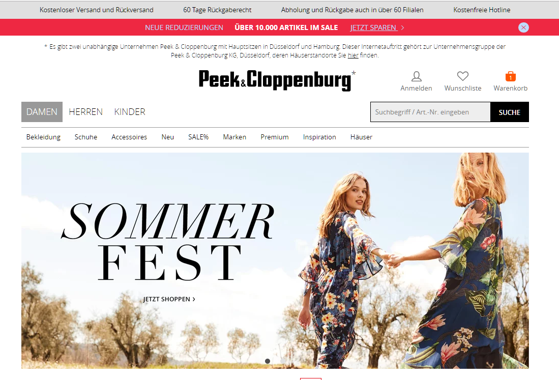
Task: Open the Bekleidung menu
Action: coord(43,137)
